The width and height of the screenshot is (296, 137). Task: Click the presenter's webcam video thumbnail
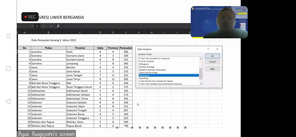coord(219,22)
